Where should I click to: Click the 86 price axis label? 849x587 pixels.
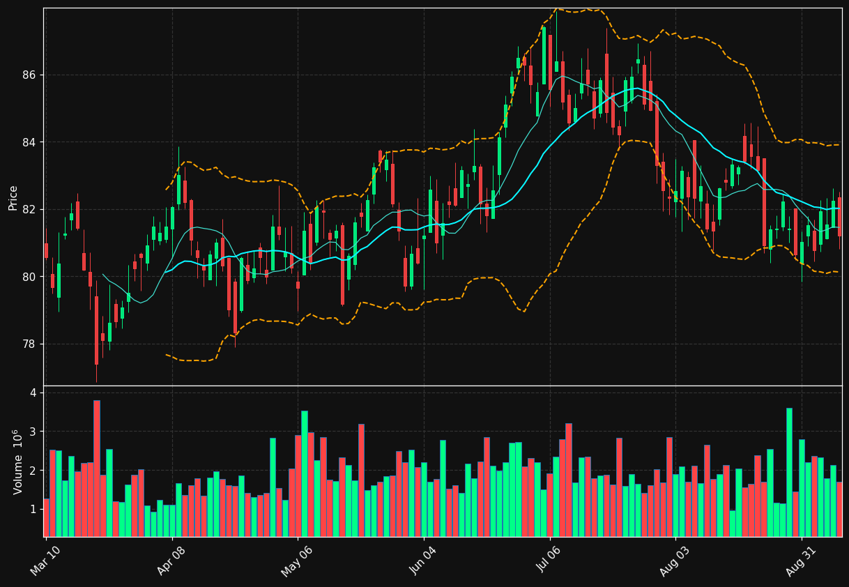[x=30, y=75]
